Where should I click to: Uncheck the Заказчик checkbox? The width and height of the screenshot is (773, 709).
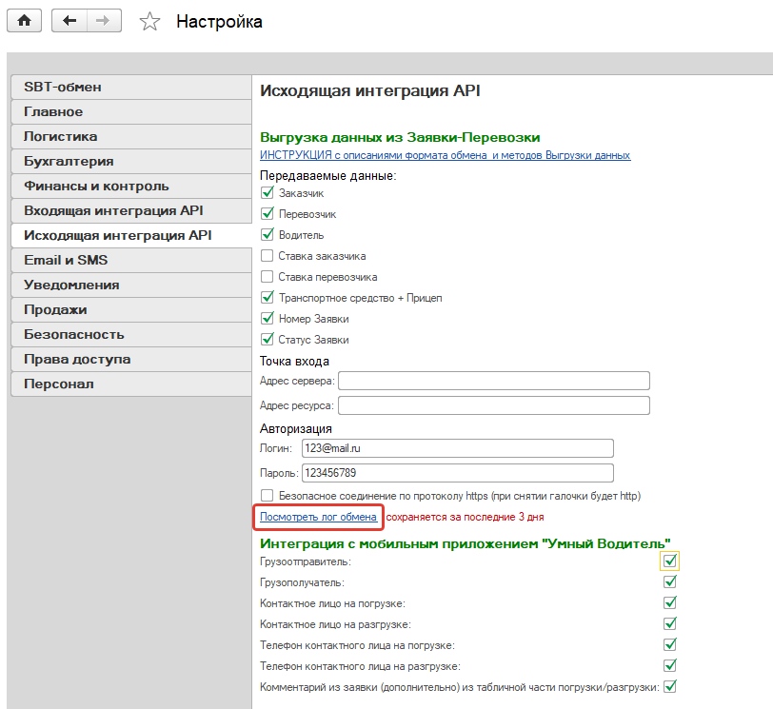[x=268, y=192]
